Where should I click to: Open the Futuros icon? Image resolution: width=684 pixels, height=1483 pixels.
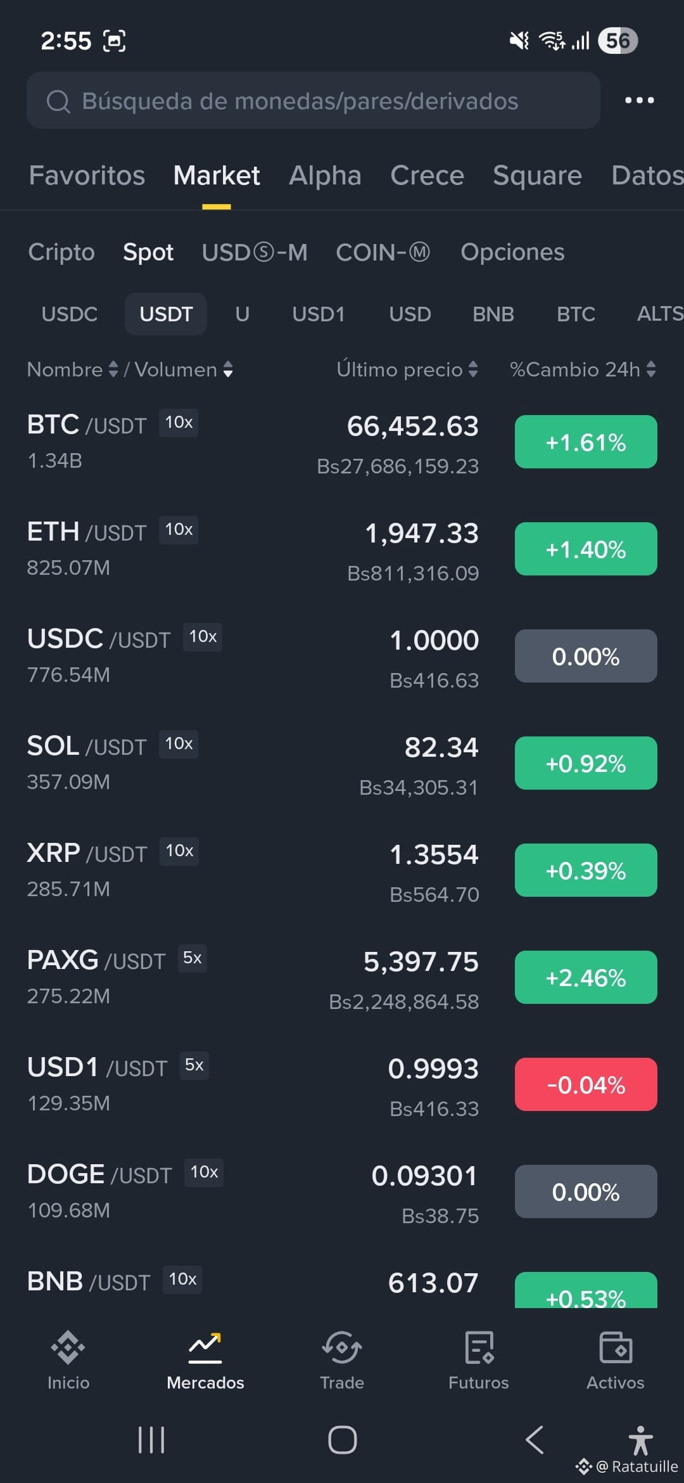pos(479,1347)
